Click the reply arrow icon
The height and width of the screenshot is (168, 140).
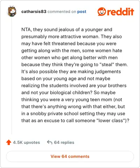[x=50, y=142]
